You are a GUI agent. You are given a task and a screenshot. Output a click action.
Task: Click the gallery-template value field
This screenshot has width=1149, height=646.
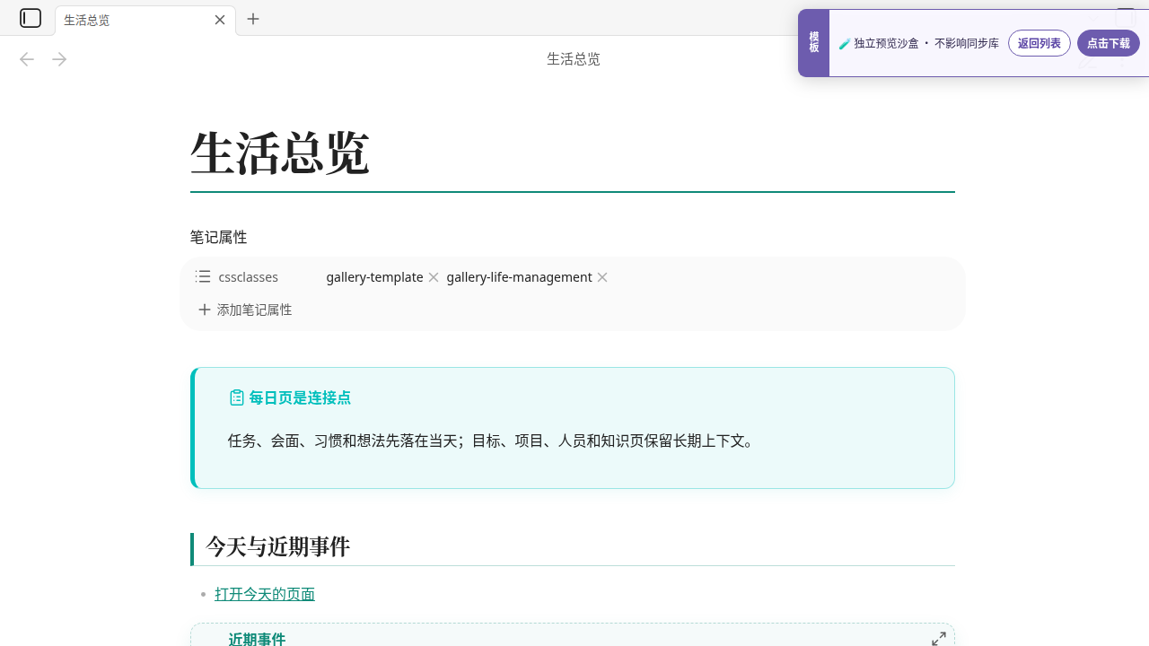tap(374, 277)
